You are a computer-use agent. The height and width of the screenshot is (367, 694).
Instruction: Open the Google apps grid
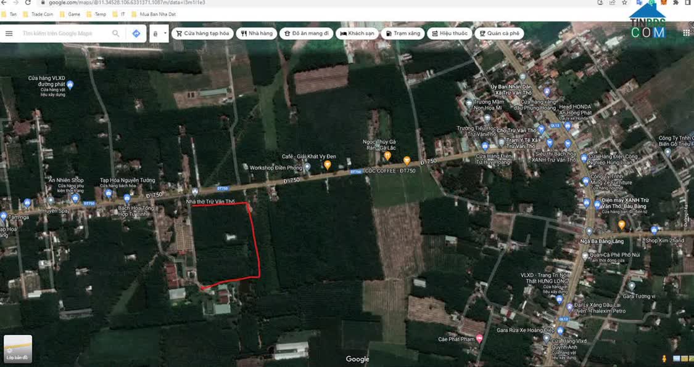(x=686, y=33)
